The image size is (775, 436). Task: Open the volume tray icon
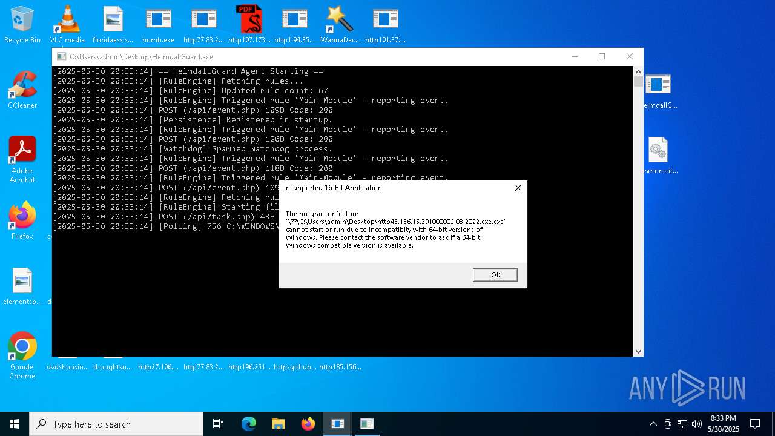point(697,424)
